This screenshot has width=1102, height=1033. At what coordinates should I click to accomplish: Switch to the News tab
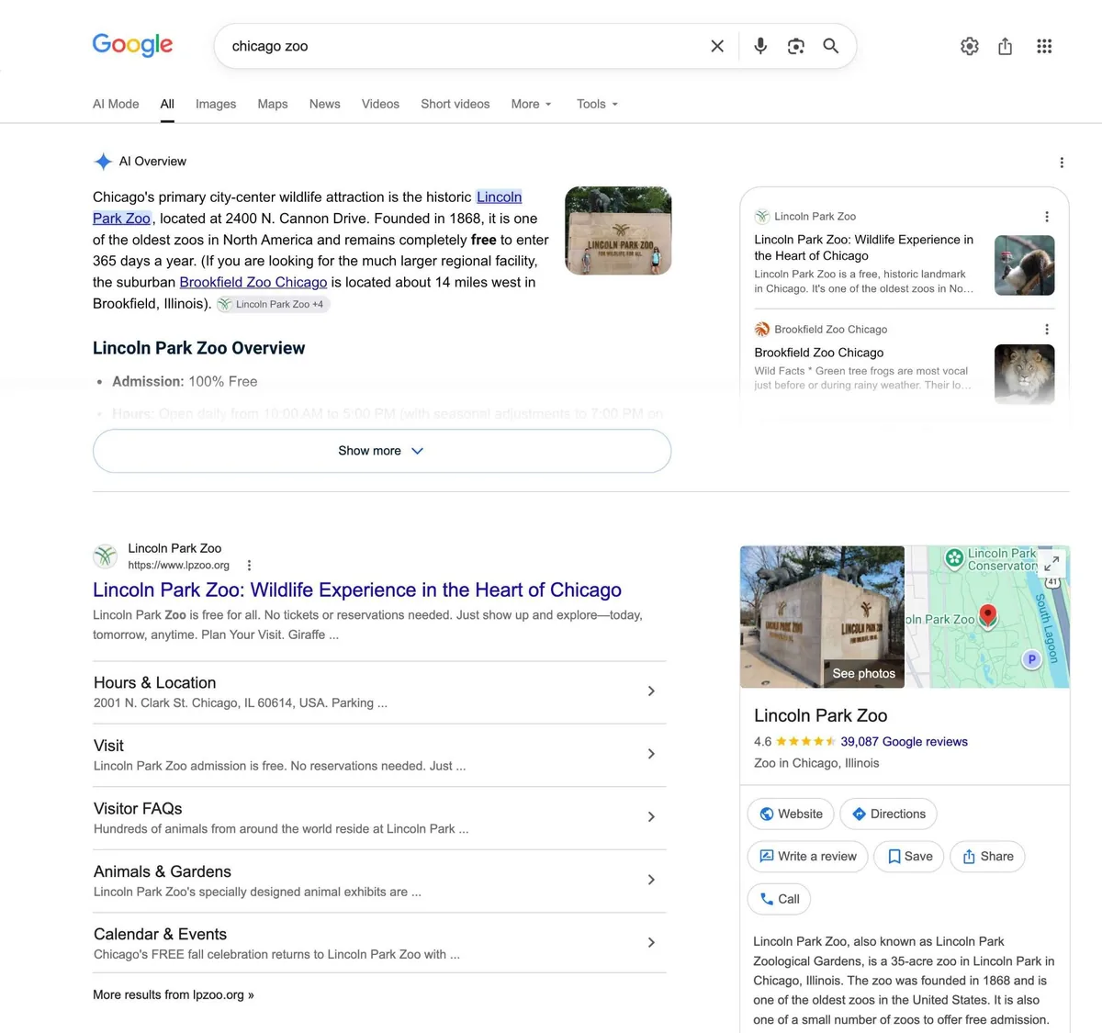click(x=325, y=104)
